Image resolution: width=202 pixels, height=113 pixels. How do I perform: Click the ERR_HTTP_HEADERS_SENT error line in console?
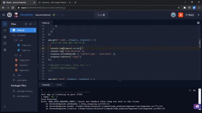coord(90,101)
